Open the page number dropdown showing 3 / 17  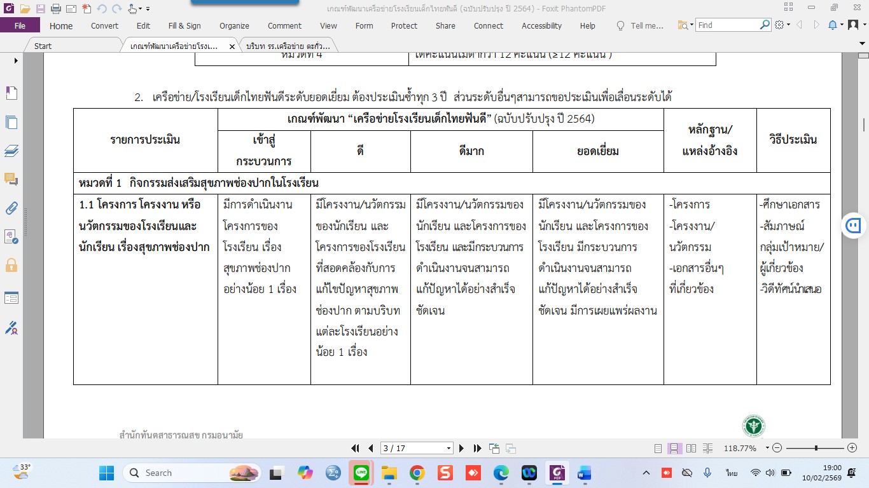pos(448,448)
